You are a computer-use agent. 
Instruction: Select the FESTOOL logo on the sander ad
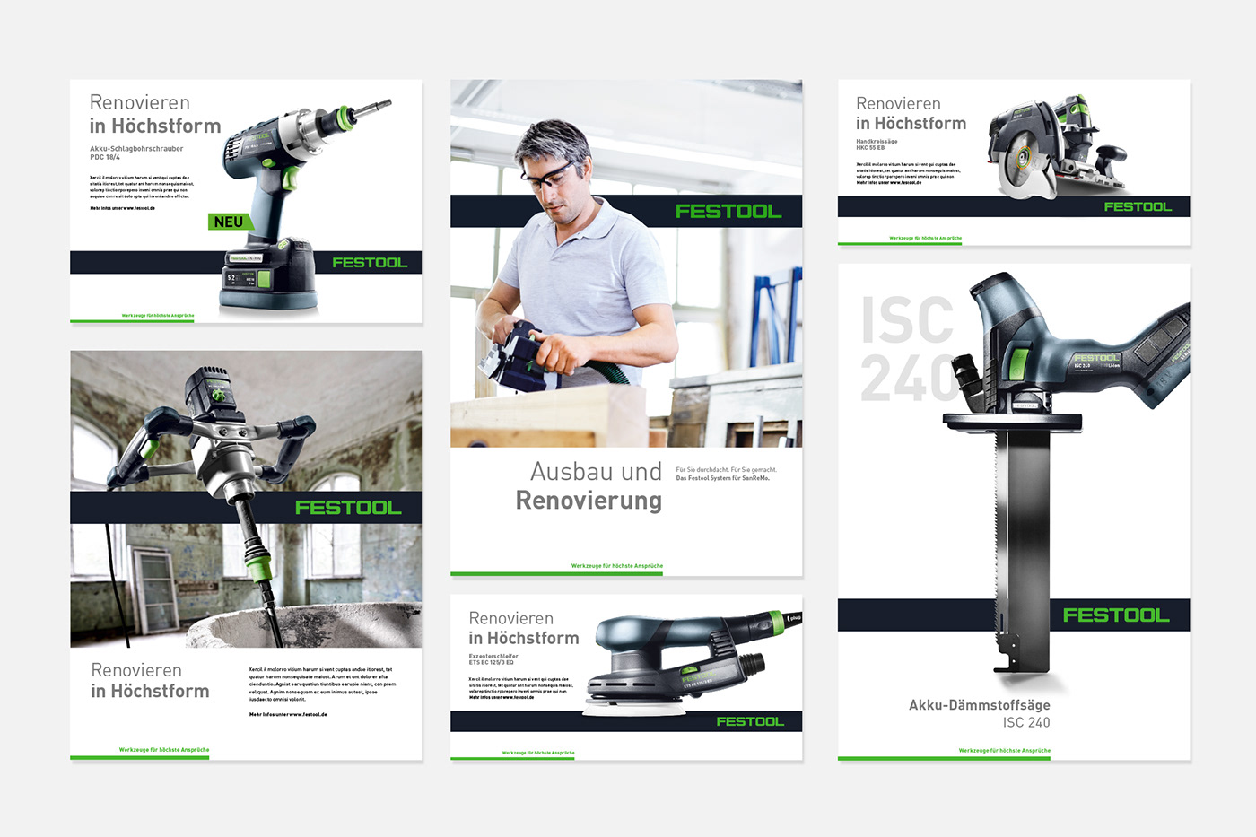tap(751, 719)
